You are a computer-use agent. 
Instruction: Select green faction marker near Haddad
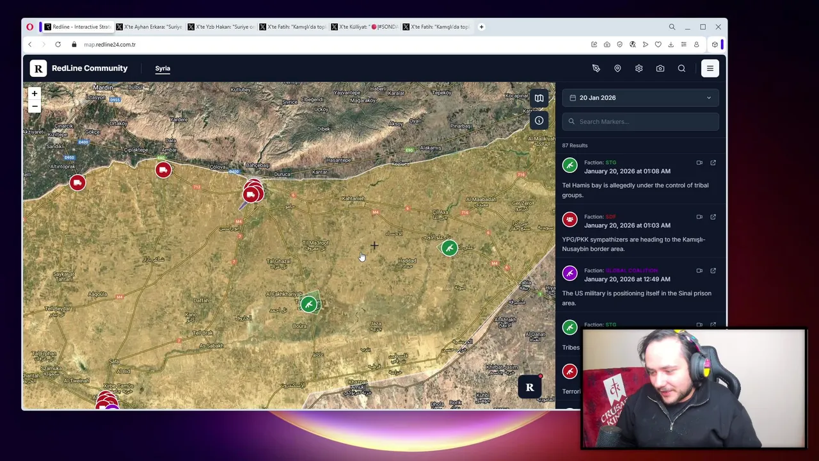[449, 248]
